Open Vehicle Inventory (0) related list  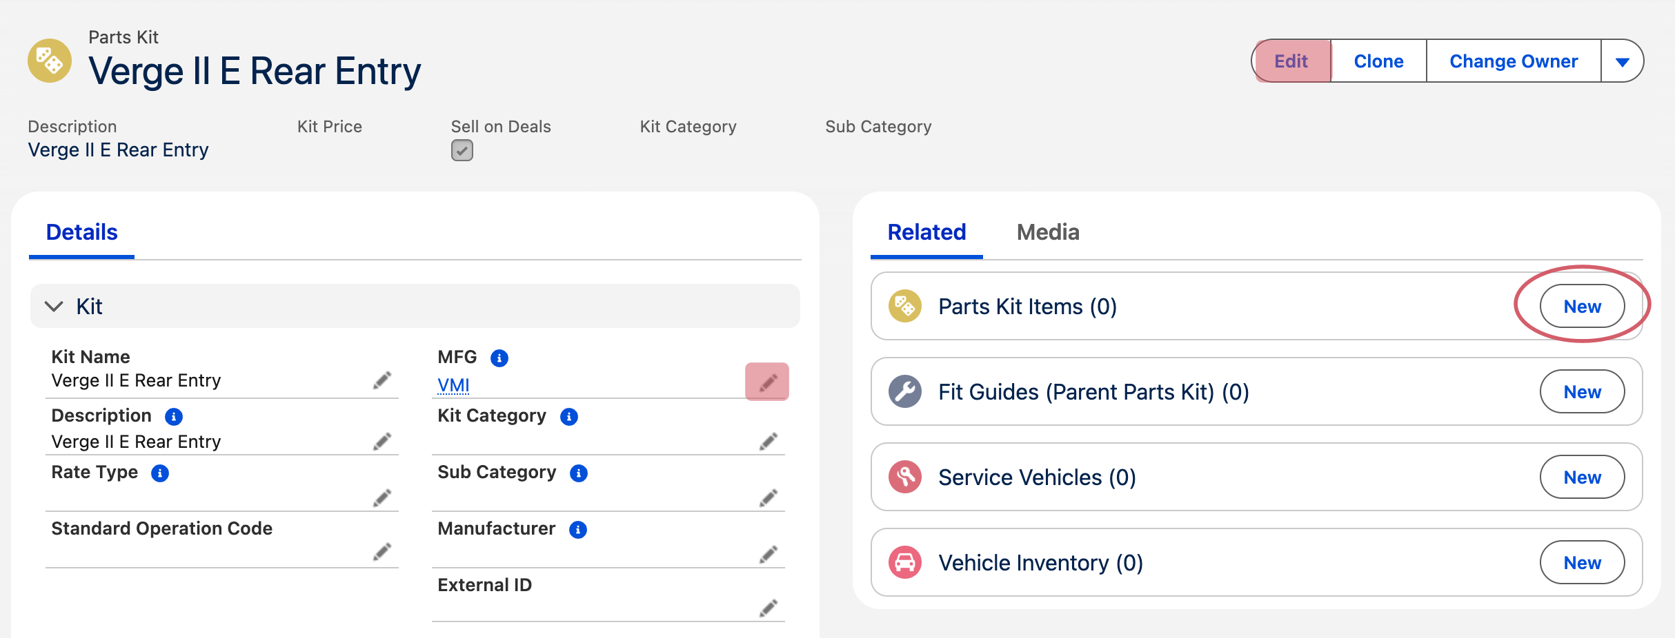tap(1041, 562)
